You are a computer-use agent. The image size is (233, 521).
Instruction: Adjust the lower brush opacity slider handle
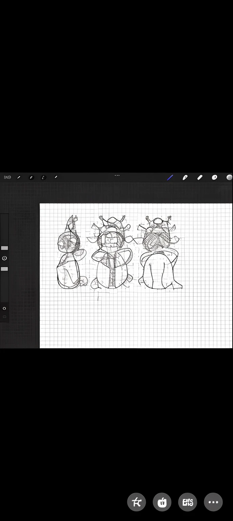point(4,269)
